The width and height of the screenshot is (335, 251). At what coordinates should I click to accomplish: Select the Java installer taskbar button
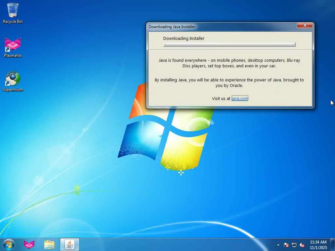tap(70, 244)
